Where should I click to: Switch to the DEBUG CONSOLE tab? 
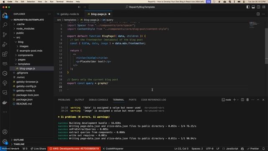[98, 100]
